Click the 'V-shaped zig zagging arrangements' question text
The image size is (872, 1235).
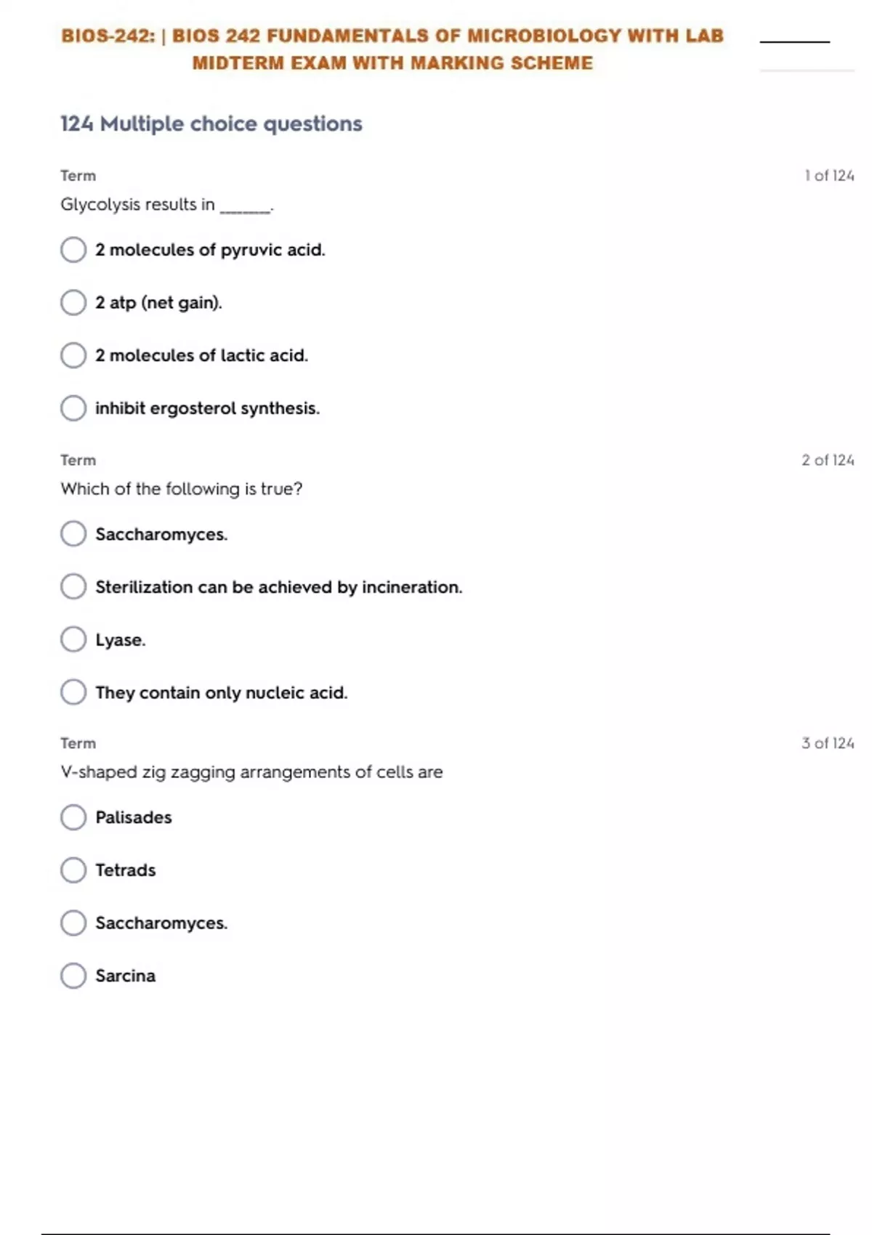coord(251,772)
